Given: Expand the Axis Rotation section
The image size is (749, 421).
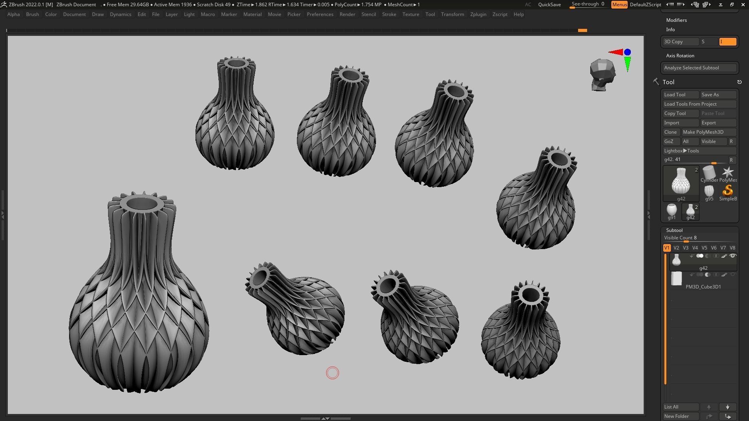Looking at the screenshot, I should [x=680, y=56].
